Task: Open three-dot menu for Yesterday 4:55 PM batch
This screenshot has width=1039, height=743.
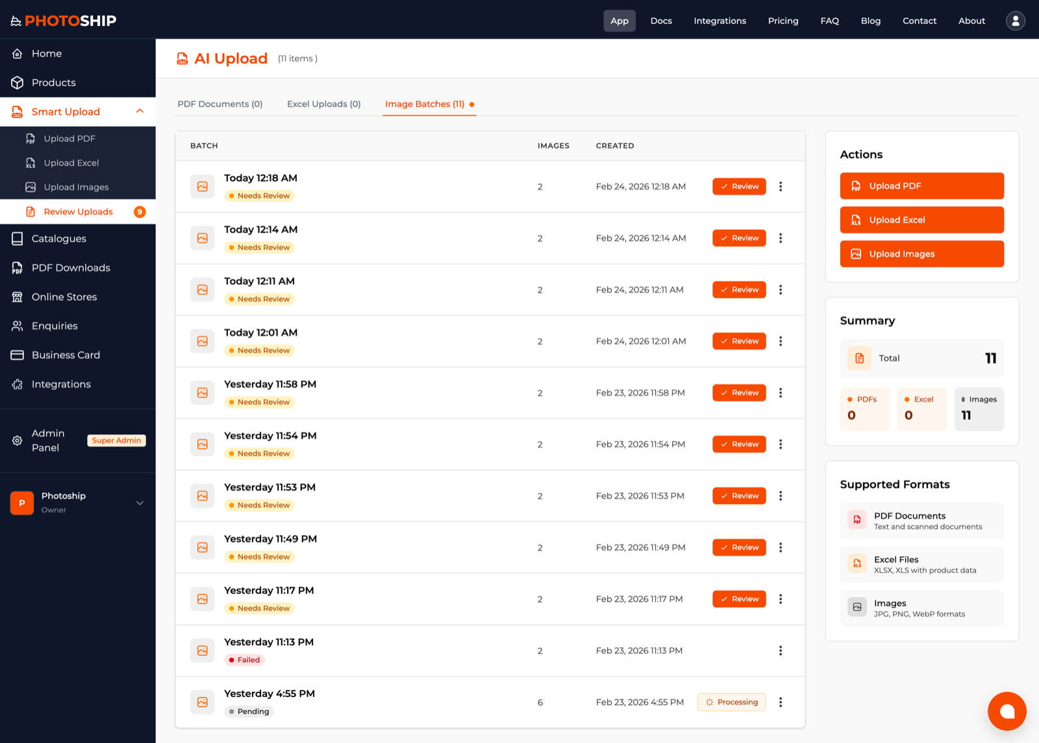Action: 781,702
